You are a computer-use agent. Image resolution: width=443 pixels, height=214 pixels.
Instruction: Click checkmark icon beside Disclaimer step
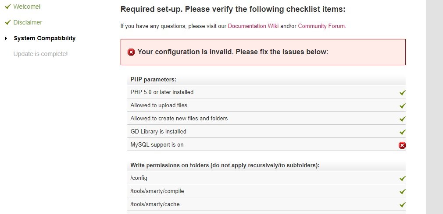click(x=7, y=22)
